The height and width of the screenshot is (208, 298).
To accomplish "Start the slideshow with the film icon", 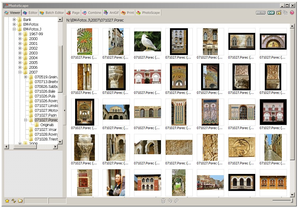I will tap(279, 13).
